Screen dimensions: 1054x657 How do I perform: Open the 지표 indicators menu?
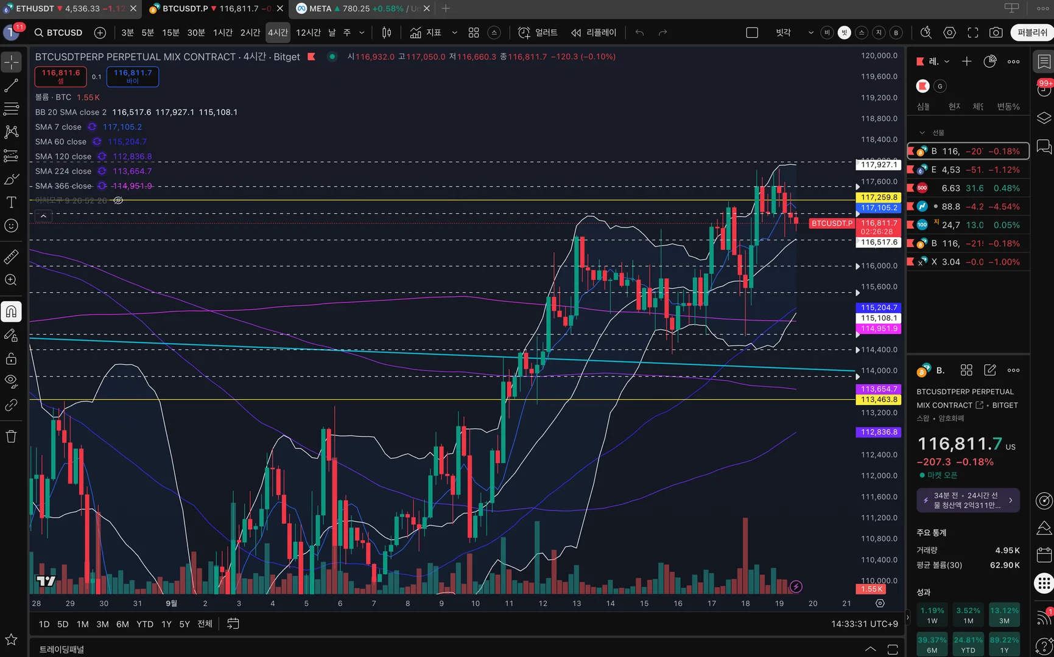point(426,33)
